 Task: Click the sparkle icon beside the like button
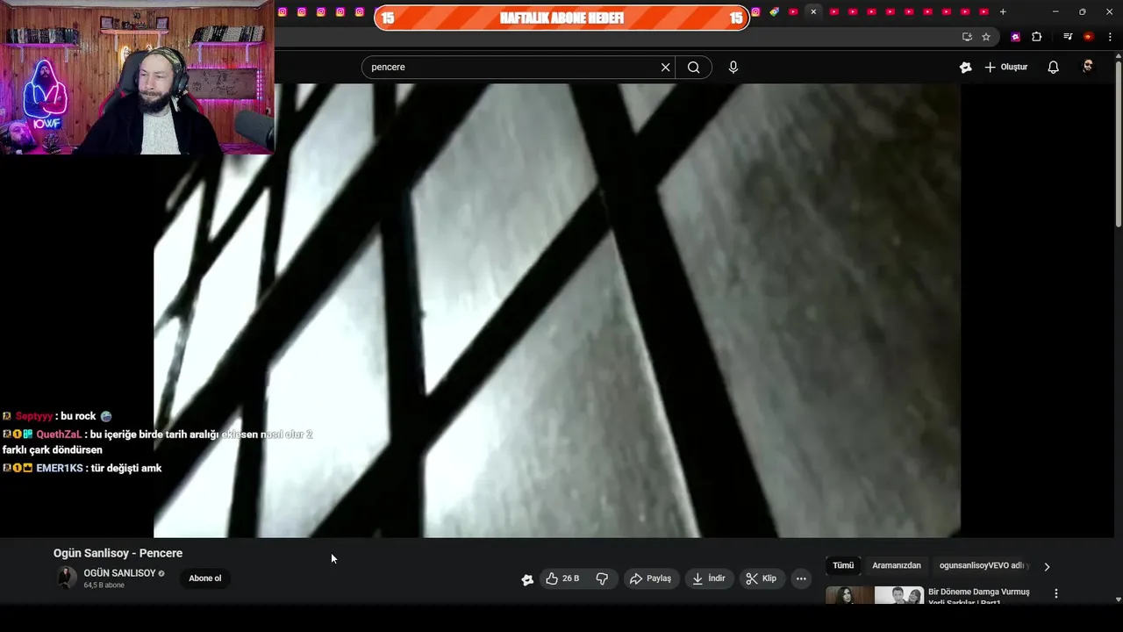527,579
